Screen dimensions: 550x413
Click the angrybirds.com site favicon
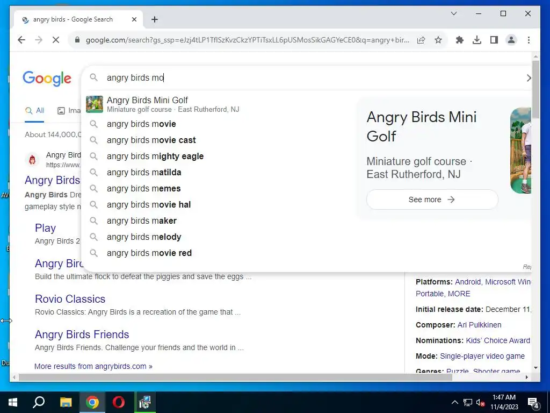32,160
